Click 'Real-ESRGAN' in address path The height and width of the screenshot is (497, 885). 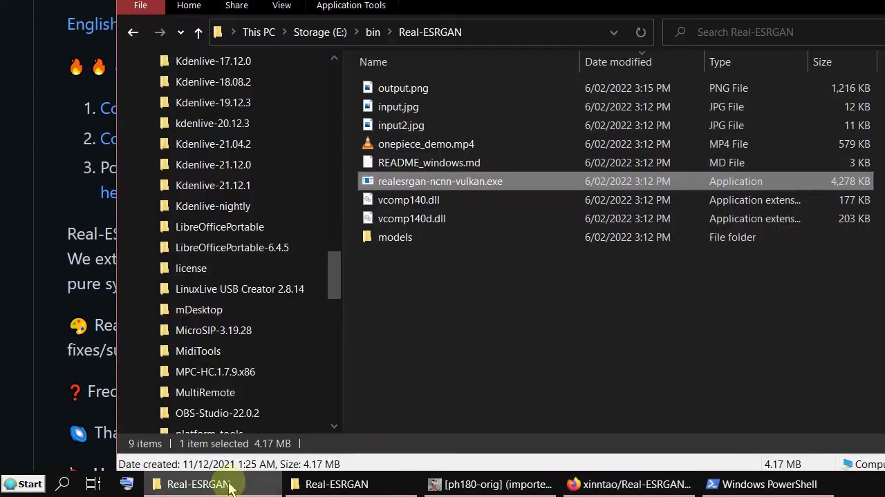(430, 32)
